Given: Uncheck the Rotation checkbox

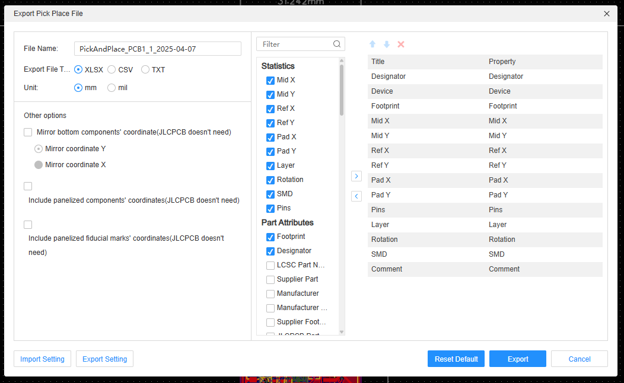Looking at the screenshot, I should 270,180.
